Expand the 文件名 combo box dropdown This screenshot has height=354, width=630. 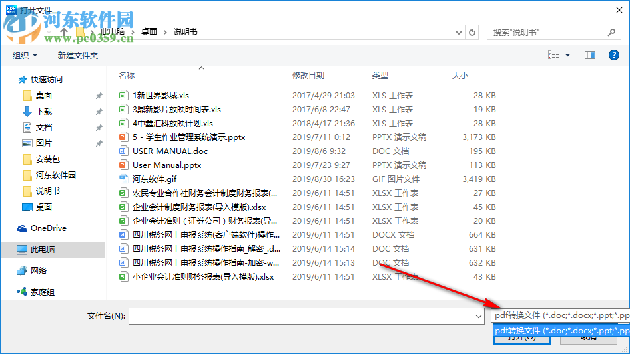[x=479, y=316]
